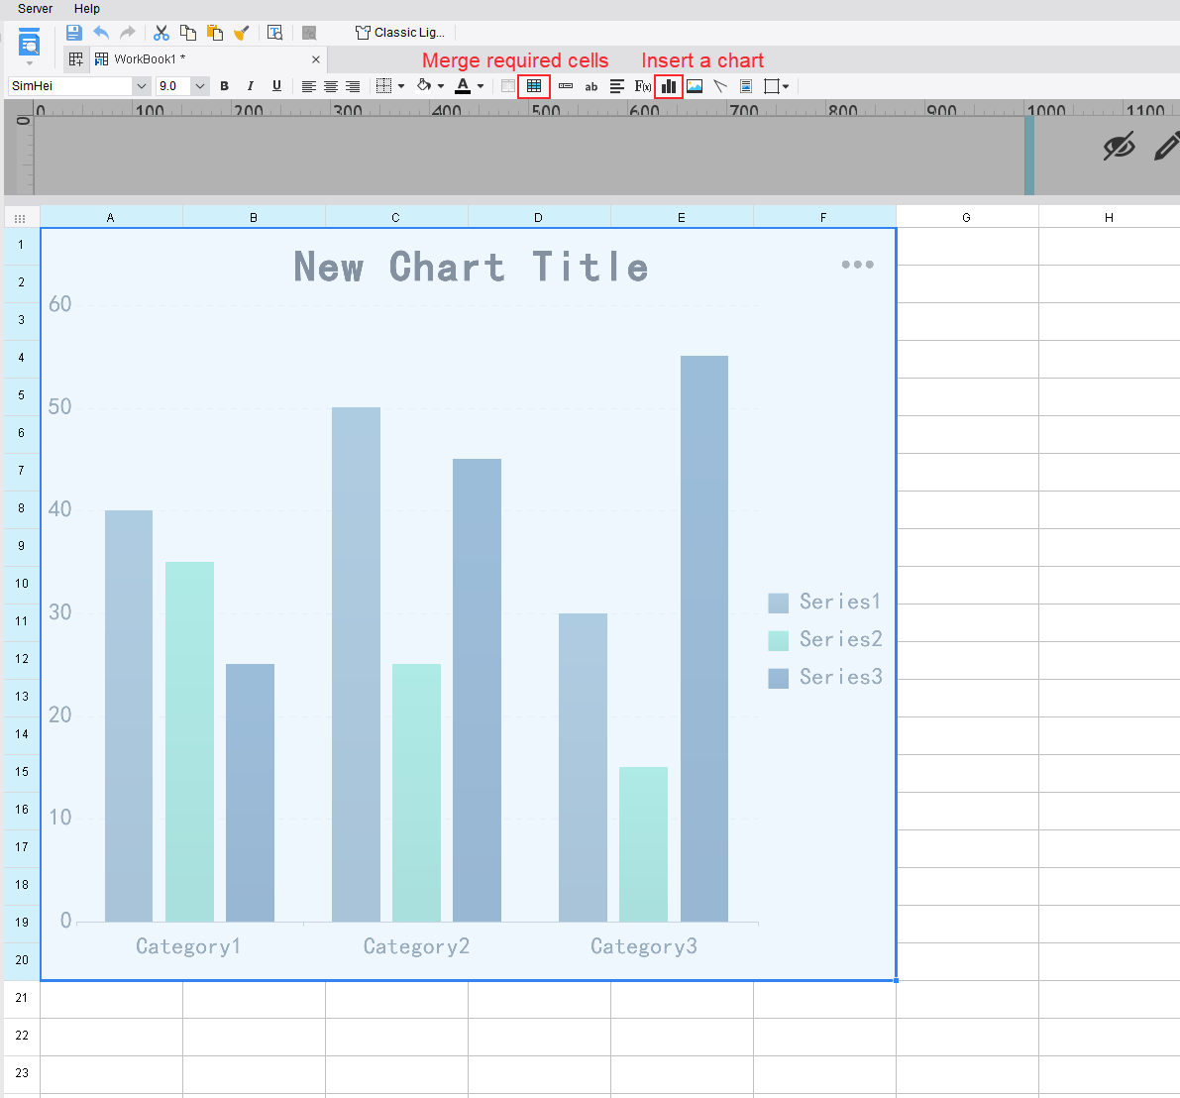Click the cell border icon
1180x1098 pixels.
pyautogui.click(x=383, y=86)
